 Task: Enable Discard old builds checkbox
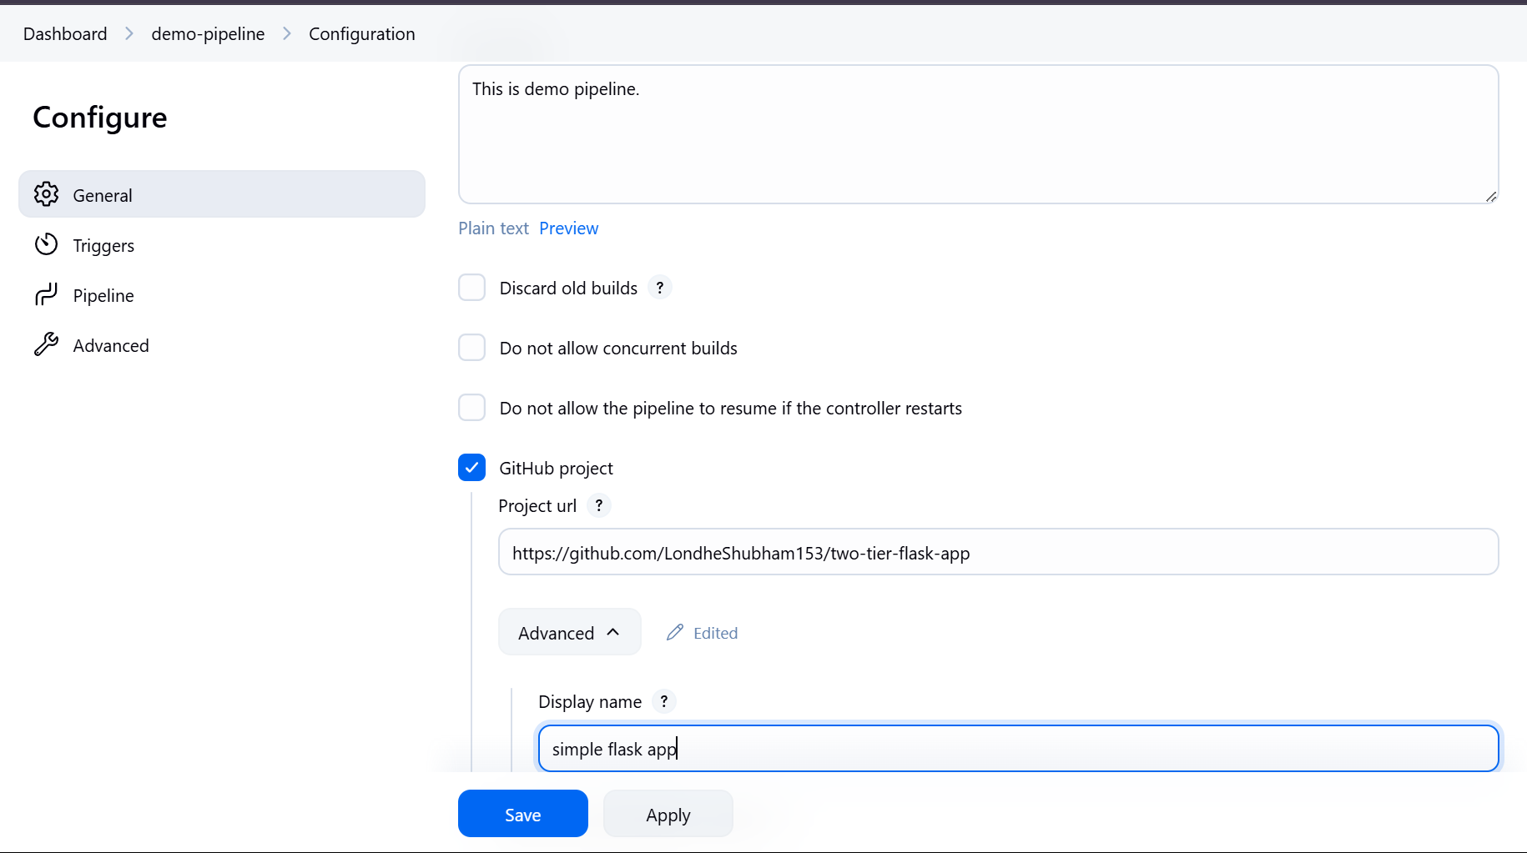(x=472, y=288)
